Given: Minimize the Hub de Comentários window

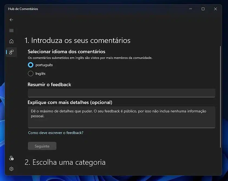Looking at the screenshot, I should point(191,9).
